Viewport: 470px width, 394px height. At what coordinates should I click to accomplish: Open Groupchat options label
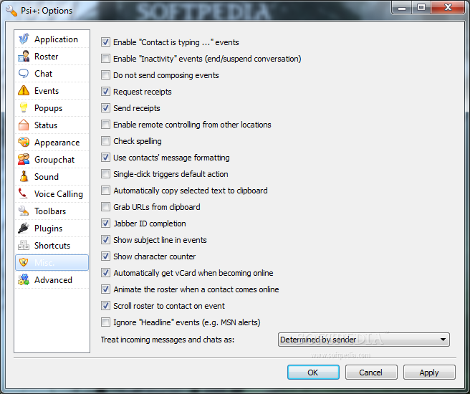[x=54, y=160]
